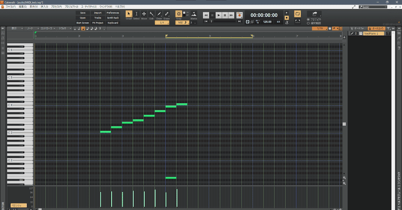Select the half note duration
Screen dimensions: 402x210
click(x=79, y=29)
